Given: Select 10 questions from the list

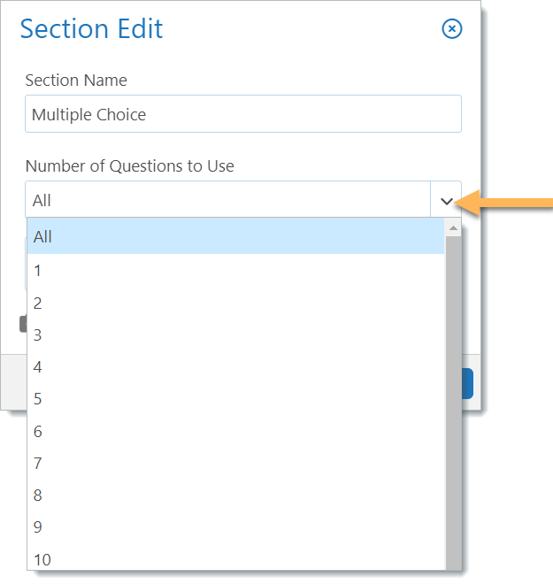Looking at the screenshot, I should (x=235, y=558).
